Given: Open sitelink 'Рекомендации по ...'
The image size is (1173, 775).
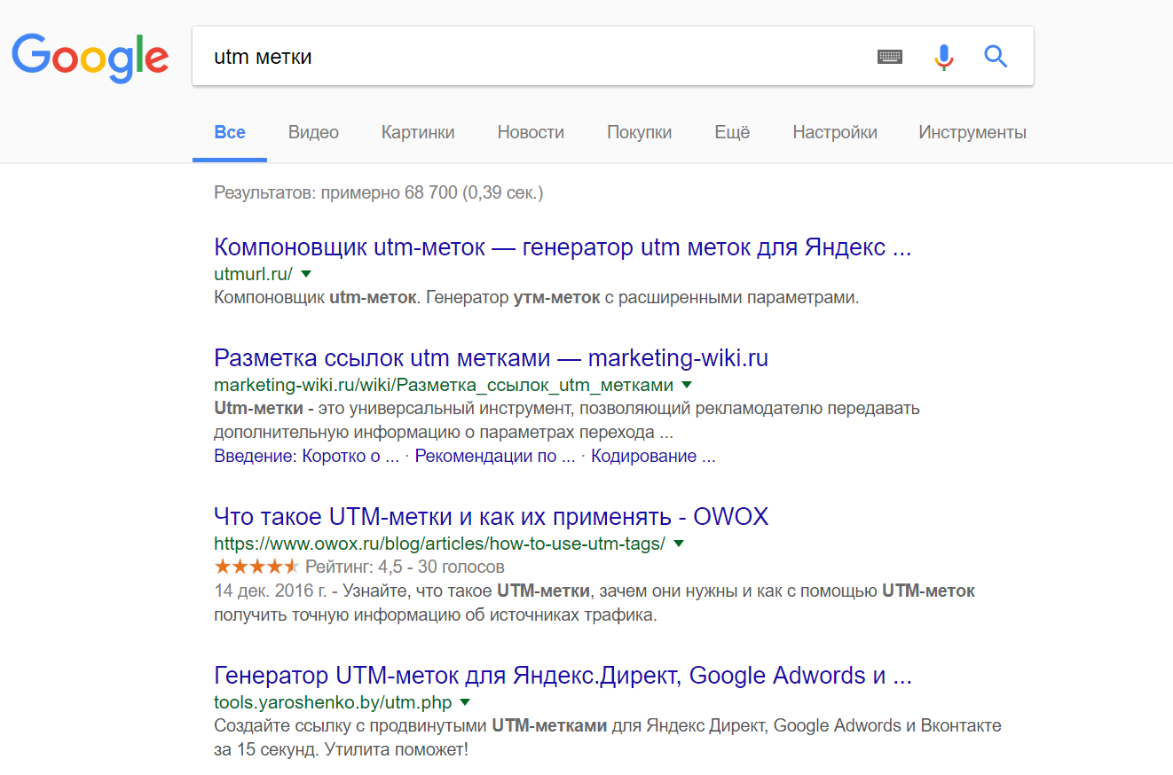Looking at the screenshot, I should (x=496, y=457).
